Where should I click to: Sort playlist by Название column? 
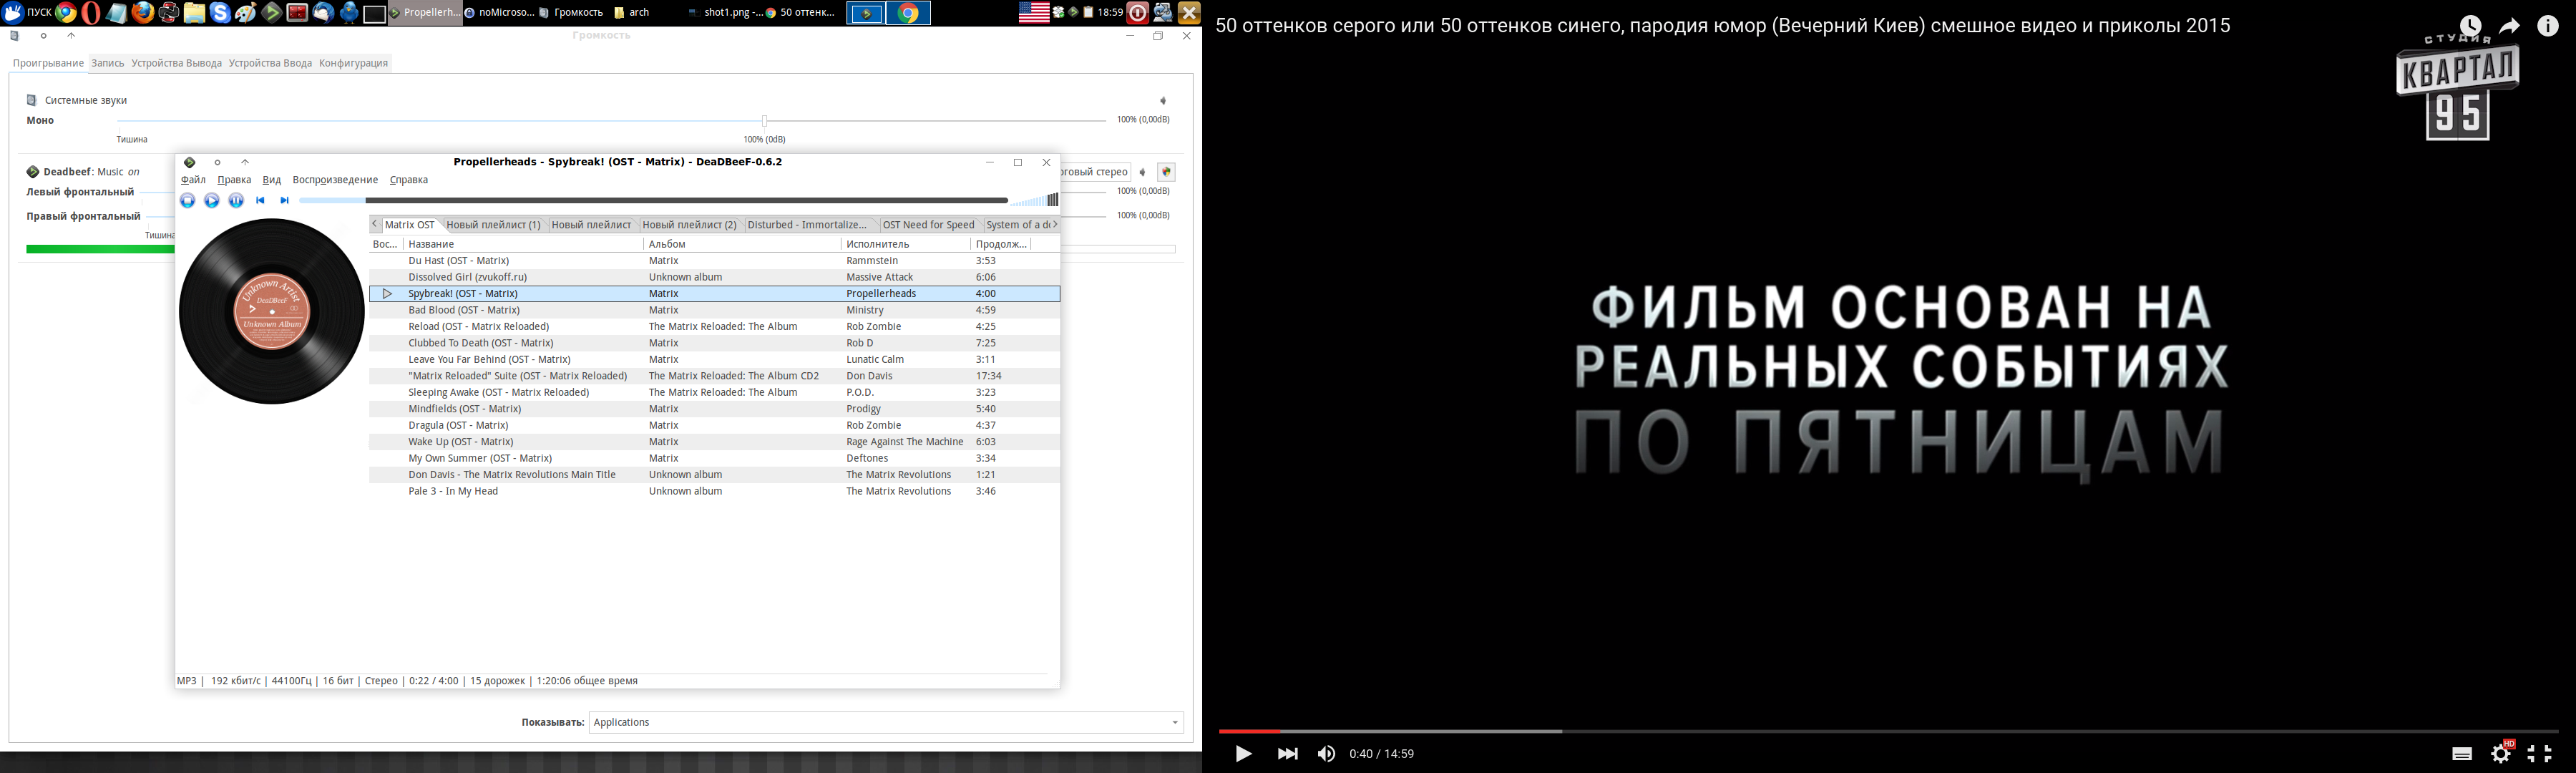click(x=522, y=244)
